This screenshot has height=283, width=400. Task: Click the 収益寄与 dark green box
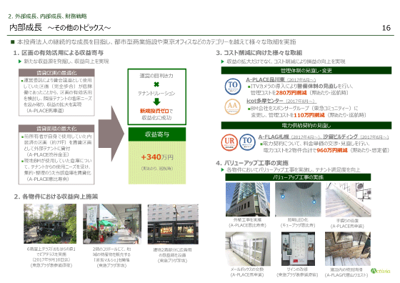[157, 134]
